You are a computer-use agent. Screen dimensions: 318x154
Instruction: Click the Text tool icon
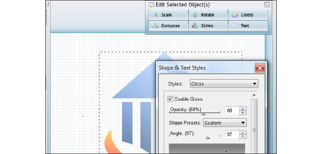coord(235,26)
